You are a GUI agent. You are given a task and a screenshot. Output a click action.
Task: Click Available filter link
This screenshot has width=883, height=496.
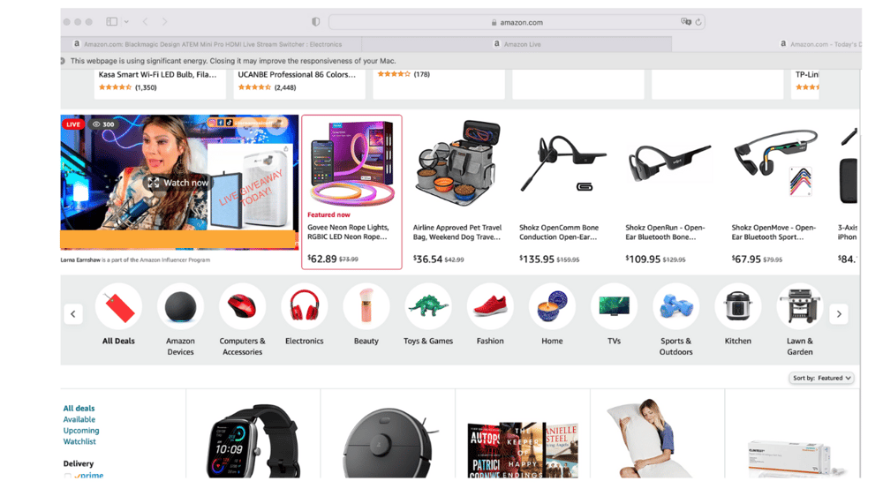click(79, 419)
